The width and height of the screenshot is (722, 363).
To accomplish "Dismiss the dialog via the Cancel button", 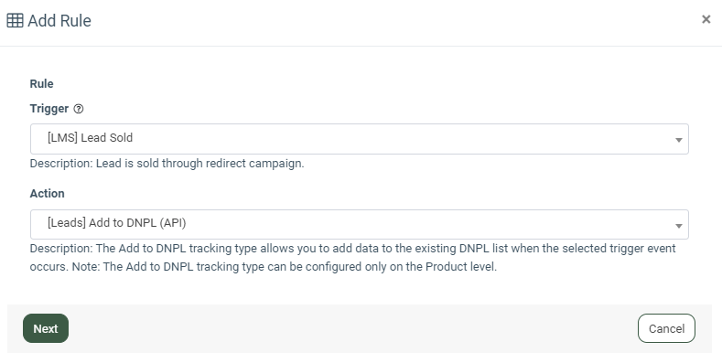I will [x=666, y=328].
